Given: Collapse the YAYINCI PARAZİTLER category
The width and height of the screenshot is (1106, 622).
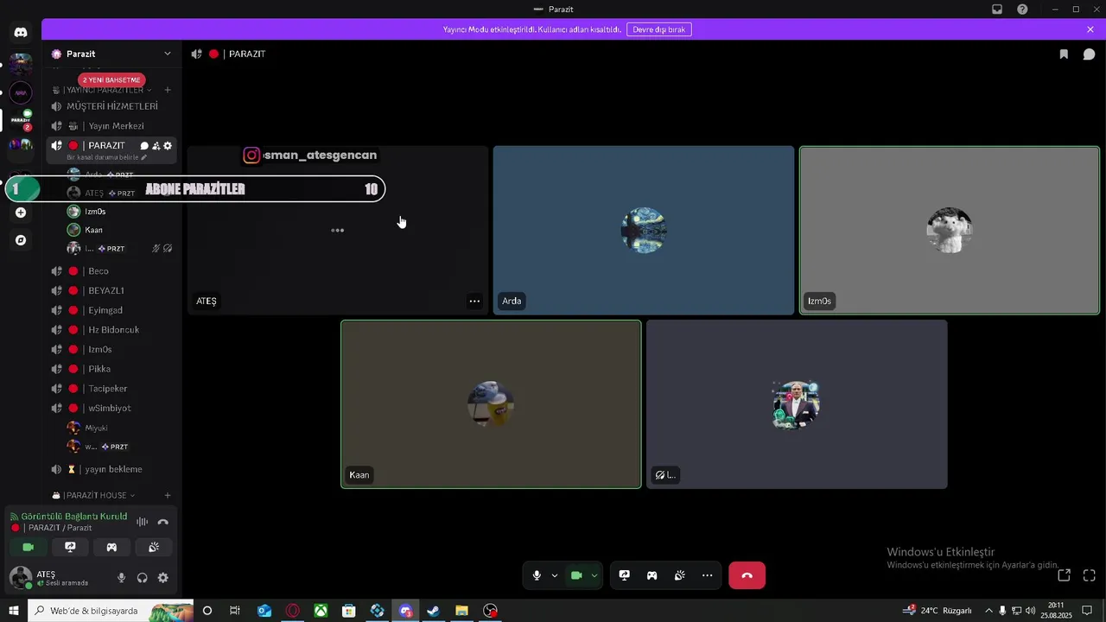Looking at the screenshot, I should [102, 90].
